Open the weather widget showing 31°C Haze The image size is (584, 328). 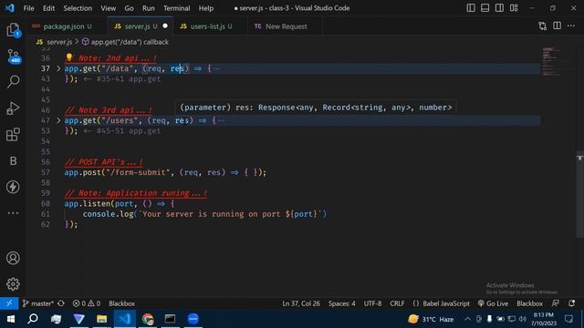click(x=431, y=319)
